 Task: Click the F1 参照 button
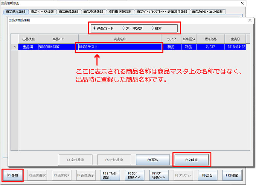click(x=12, y=175)
